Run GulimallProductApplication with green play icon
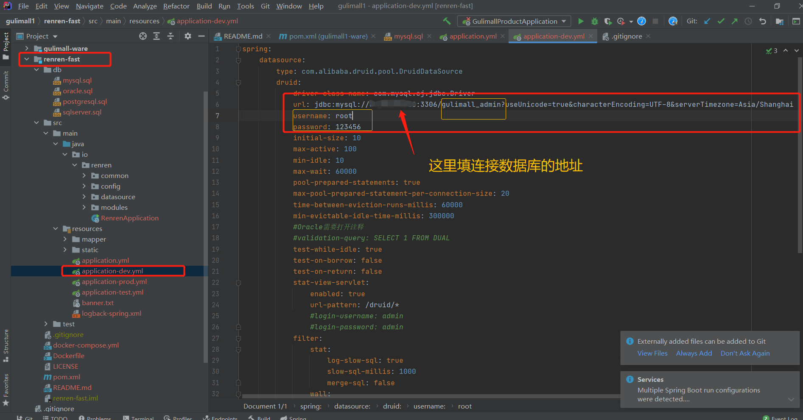 coord(581,21)
